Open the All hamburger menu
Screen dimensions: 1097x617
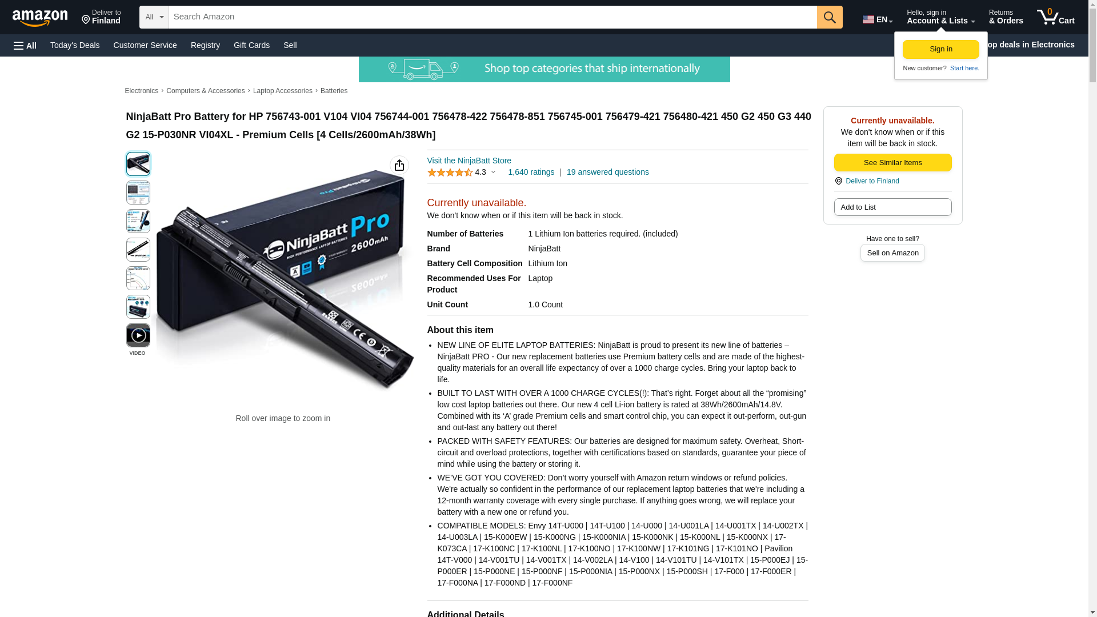(25, 45)
